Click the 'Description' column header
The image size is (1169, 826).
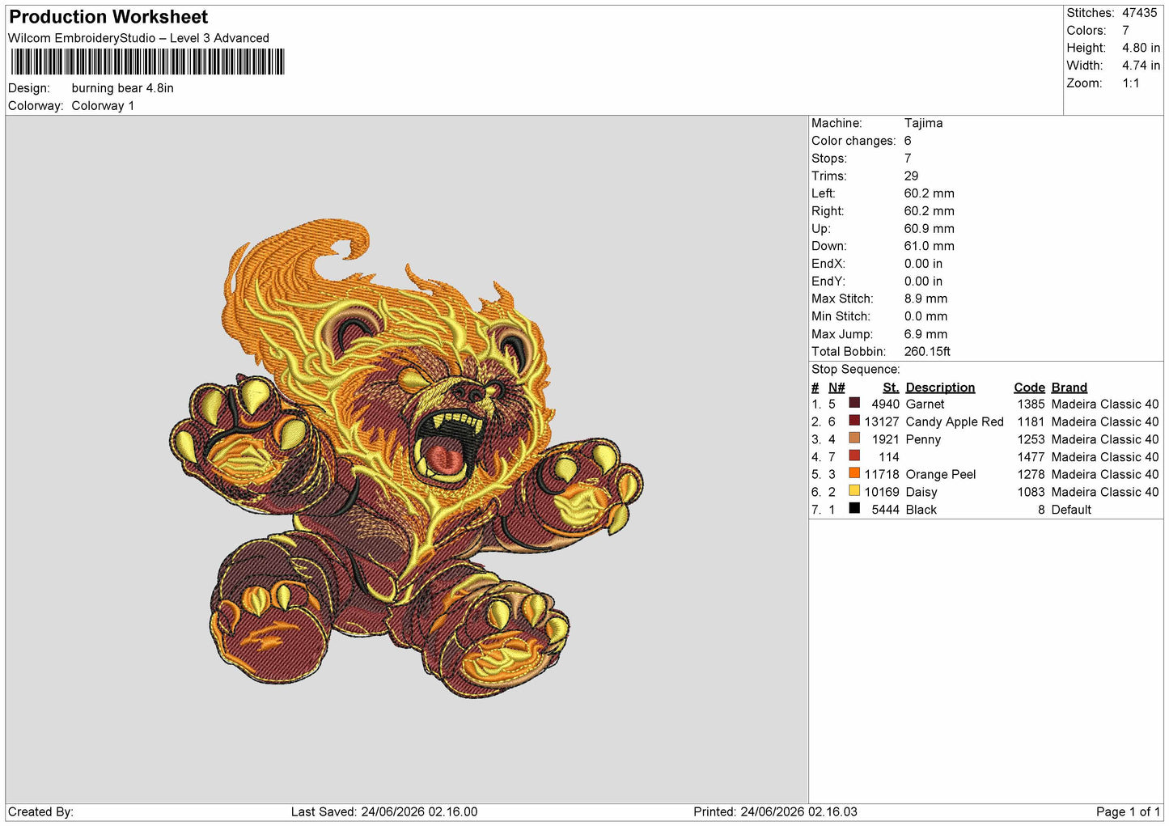(x=940, y=388)
